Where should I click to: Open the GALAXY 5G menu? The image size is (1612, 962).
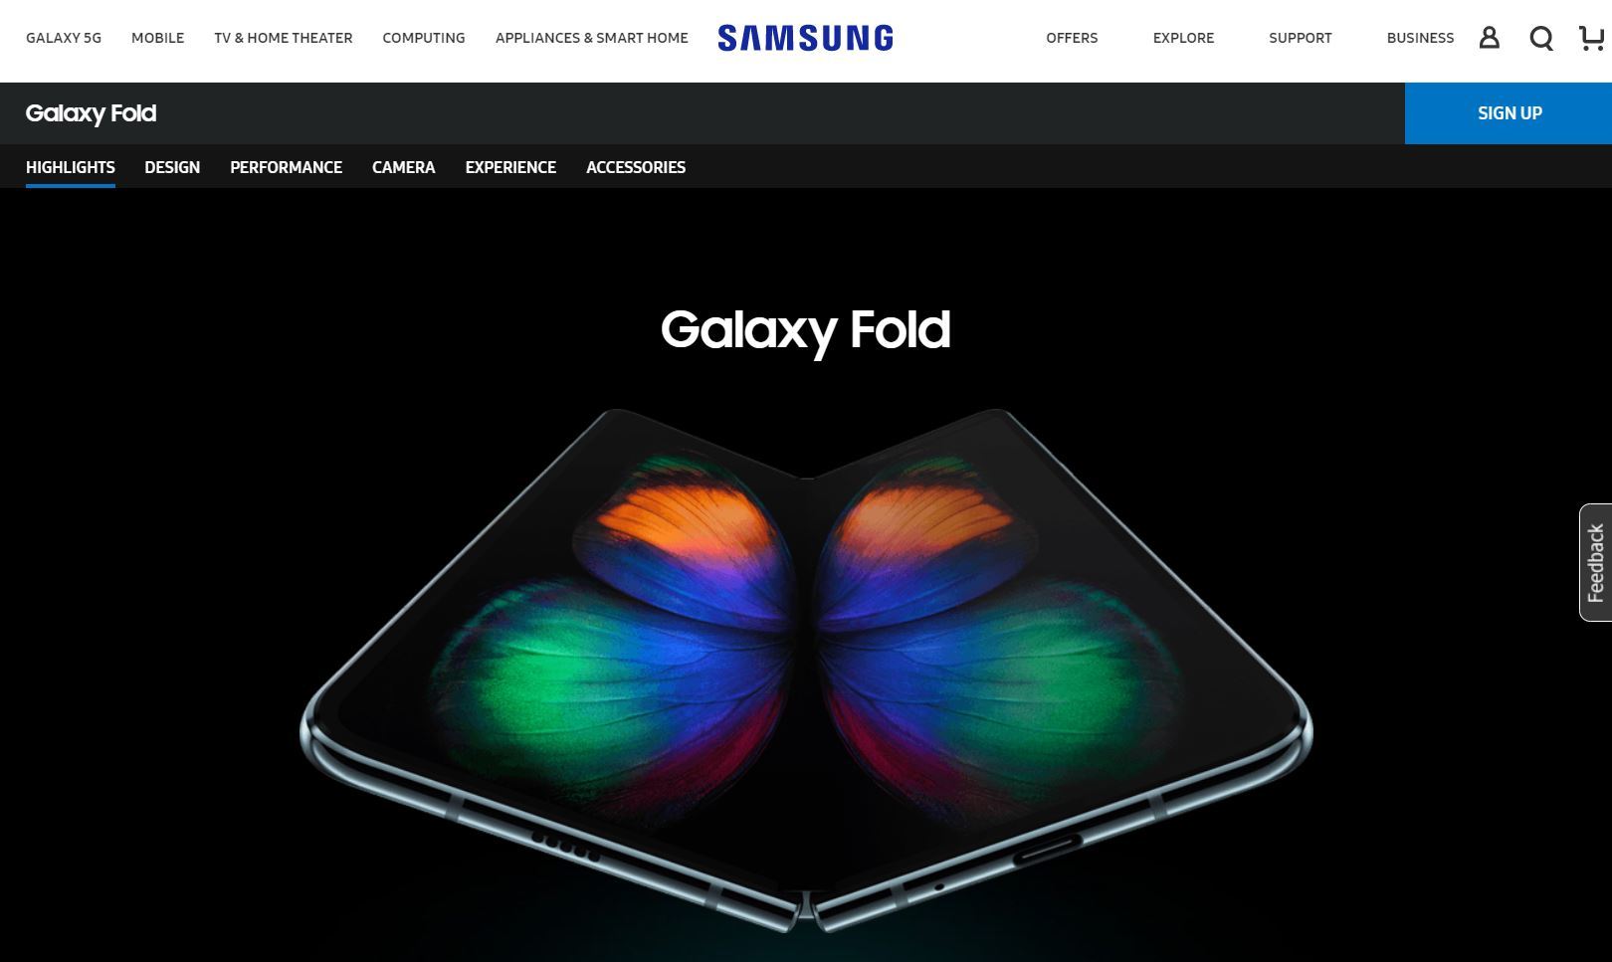[x=64, y=38]
